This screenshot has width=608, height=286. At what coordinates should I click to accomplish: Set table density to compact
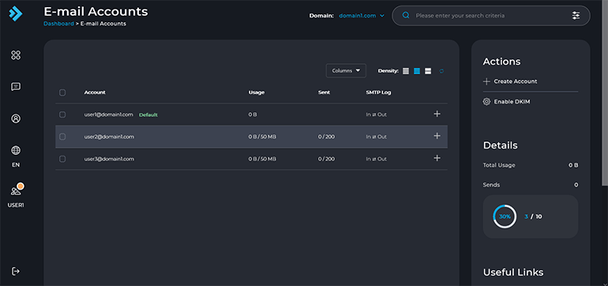click(x=406, y=71)
